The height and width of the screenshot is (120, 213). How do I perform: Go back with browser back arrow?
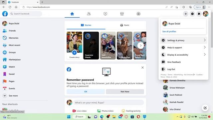point(4,7)
